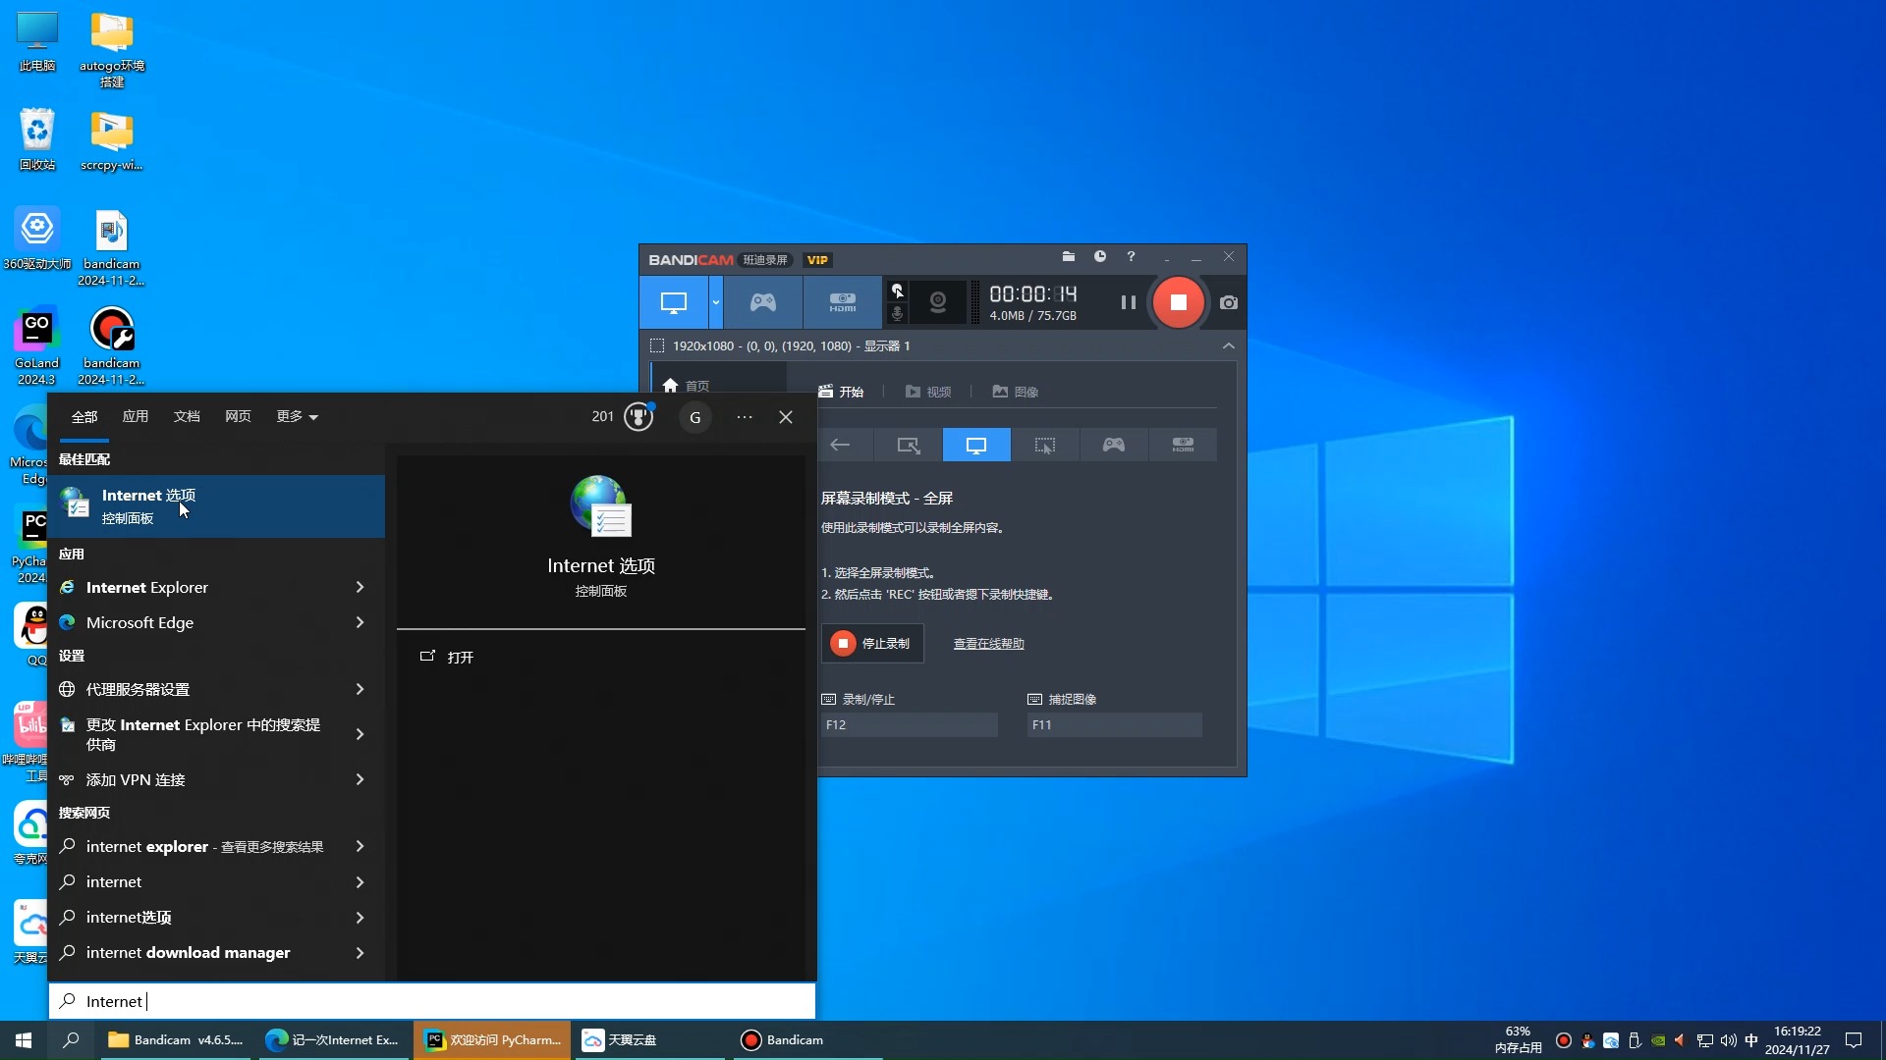Viewport: 1886px width, 1060px height.
Task: Open Bandicam v4.6.5 folder taskbar item
Action: click(x=175, y=1040)
